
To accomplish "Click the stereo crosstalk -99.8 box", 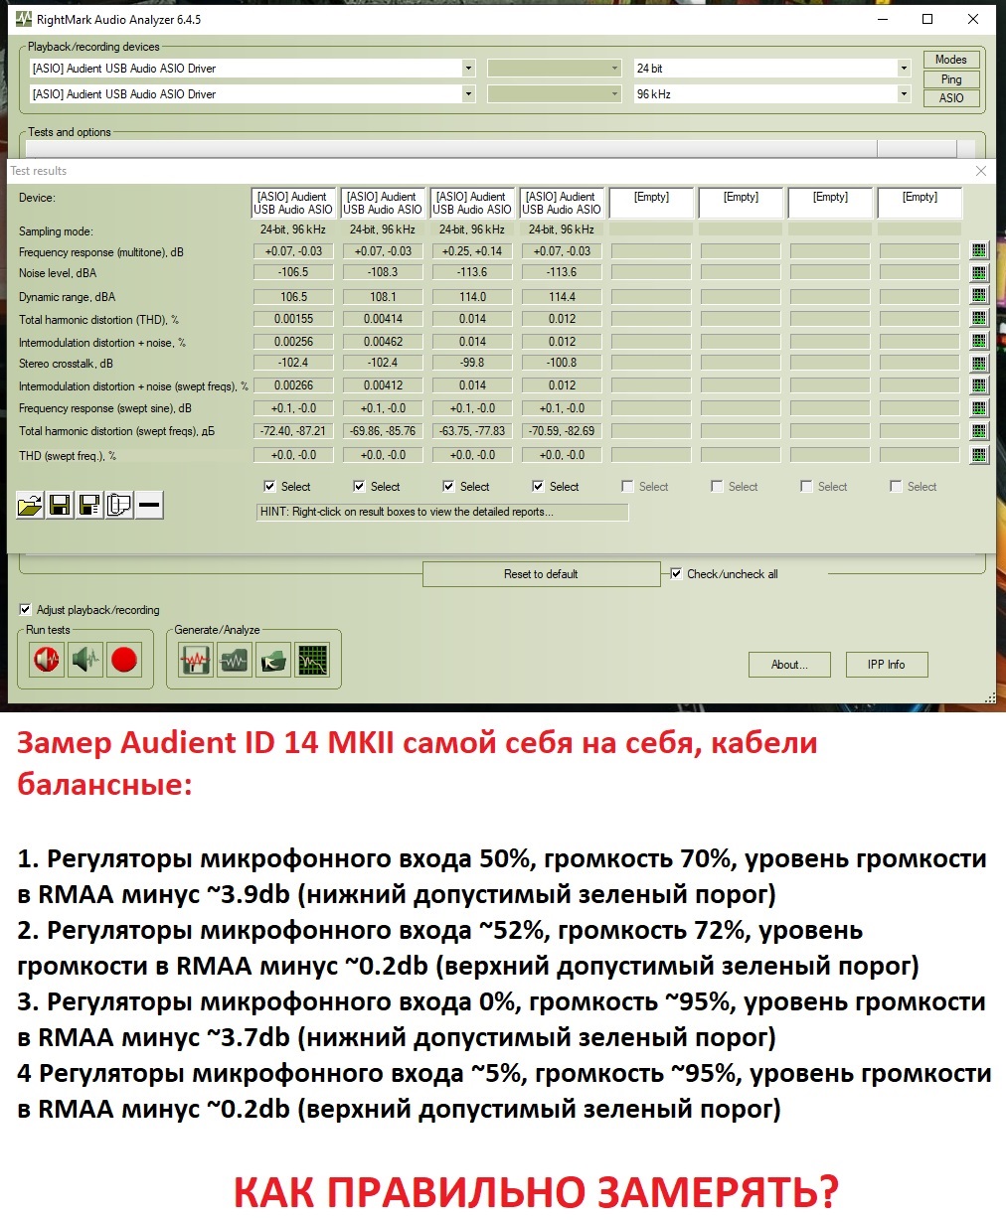I will pyautogui.click(x=472, y=363).
